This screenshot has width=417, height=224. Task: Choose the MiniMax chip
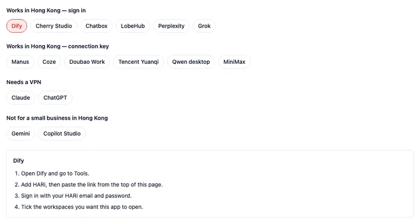tap(234, 62)
